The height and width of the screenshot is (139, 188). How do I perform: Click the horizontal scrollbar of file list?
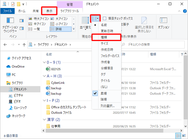(104, 131)
